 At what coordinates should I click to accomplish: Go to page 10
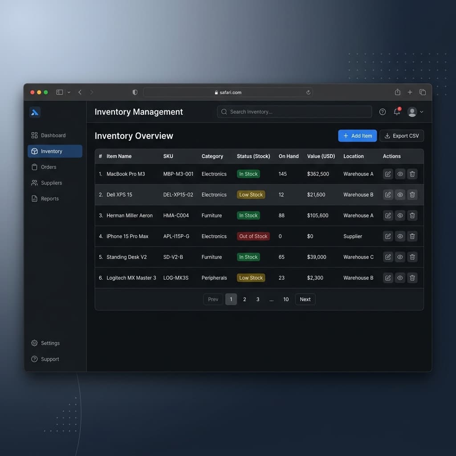point(286,299)
